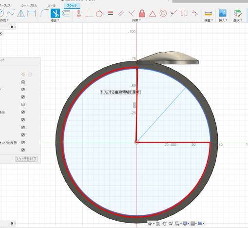Choose the Offset tool icon
This screenshot has height=228, width=248.
(66, 13)
